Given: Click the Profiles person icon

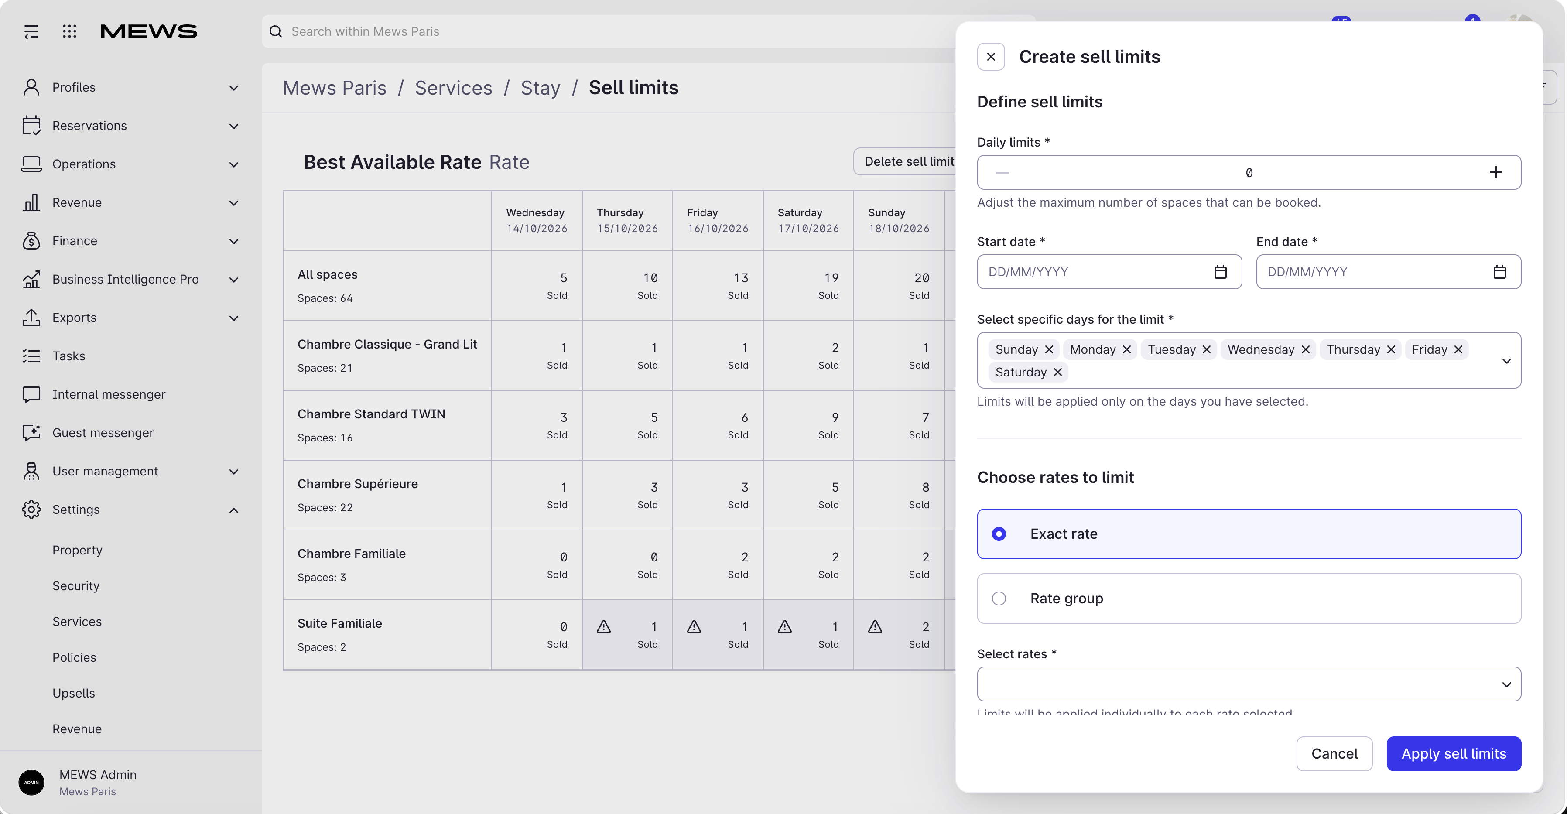Looking at the screenshot, I should 31,87.
